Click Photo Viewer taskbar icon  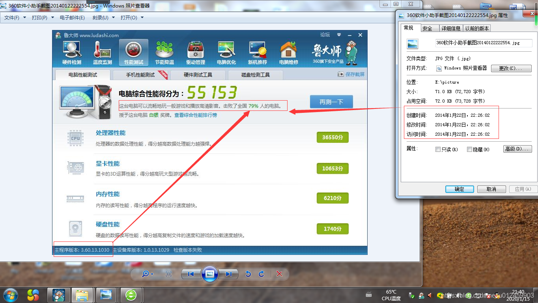[106, 295]
